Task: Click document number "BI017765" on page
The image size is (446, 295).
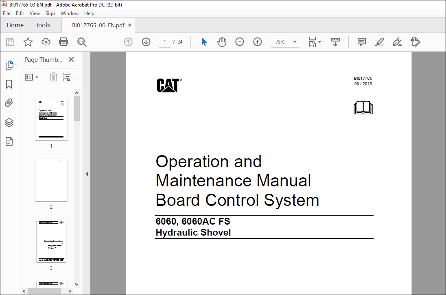Action: pyautogui.click(x=363, y=78)
